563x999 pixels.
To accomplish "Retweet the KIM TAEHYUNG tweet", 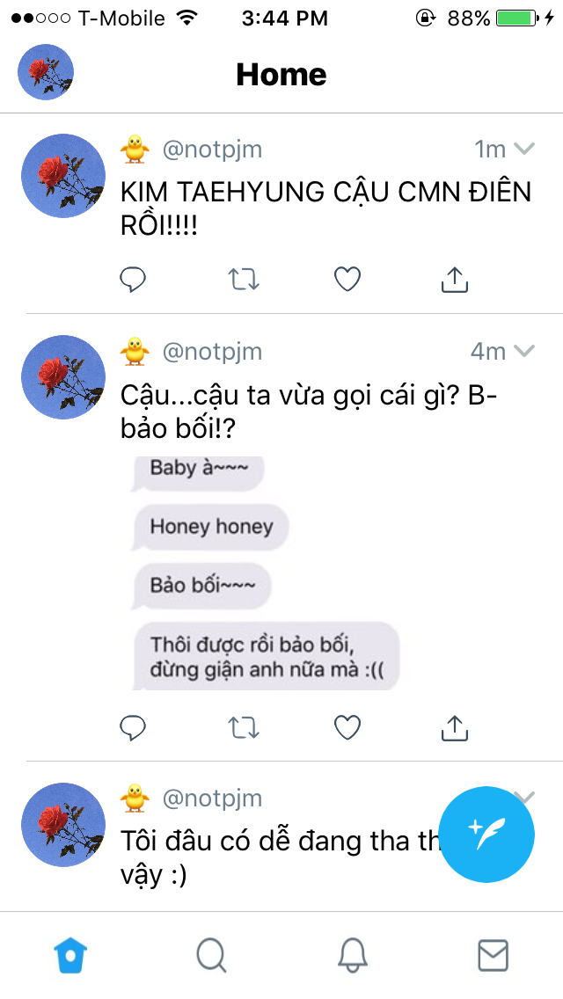I will pyautogui.click(x=244, y=280).
